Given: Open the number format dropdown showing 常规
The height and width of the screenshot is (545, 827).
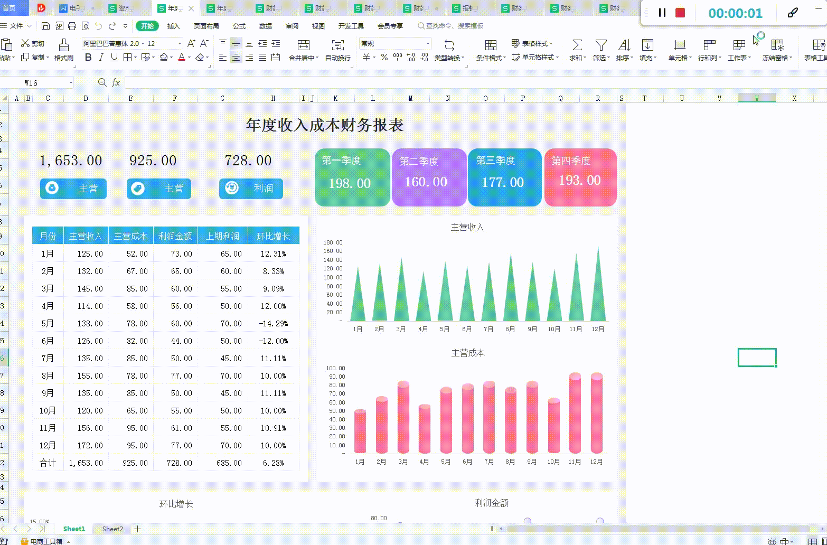Looking at the screenshot, I should (x=395, y=43).
